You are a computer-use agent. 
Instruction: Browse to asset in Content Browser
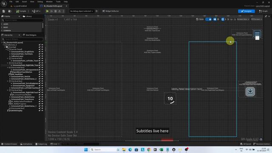click(x=10, y=11)
